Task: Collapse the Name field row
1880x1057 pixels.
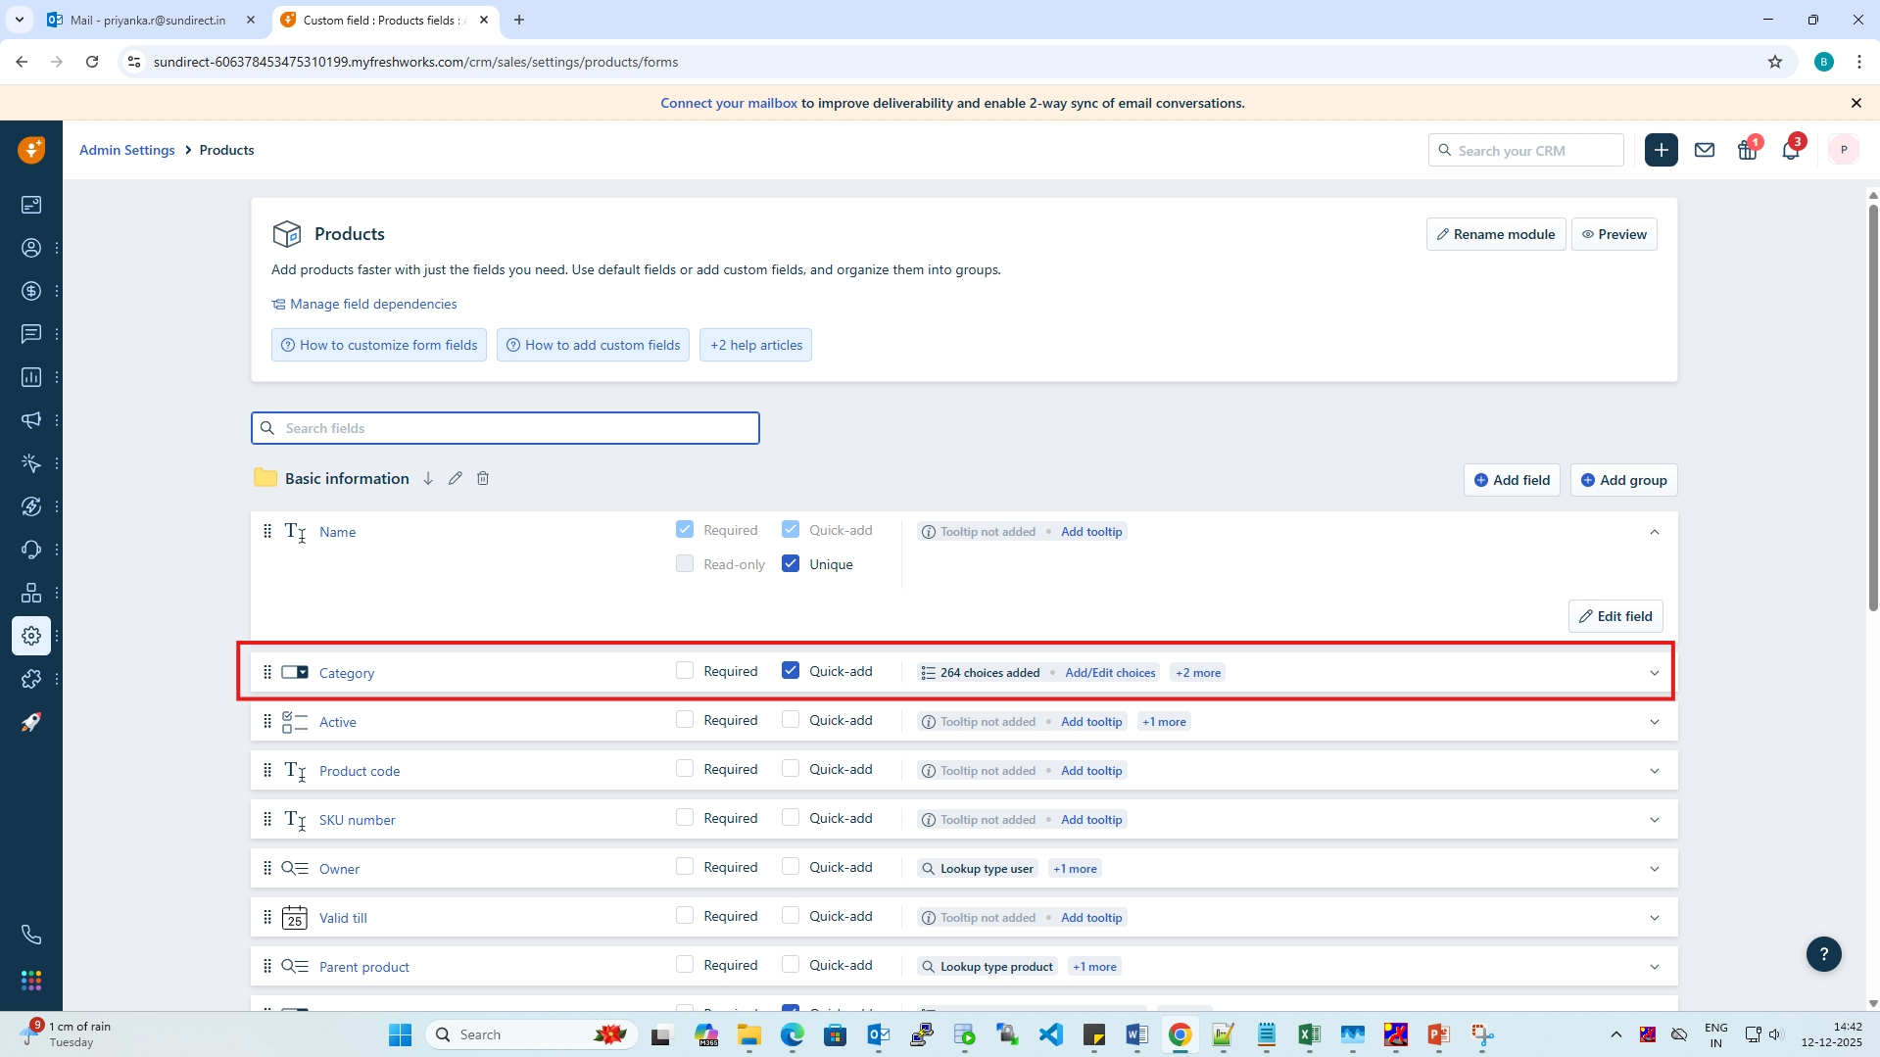Action: (1655, 532)
